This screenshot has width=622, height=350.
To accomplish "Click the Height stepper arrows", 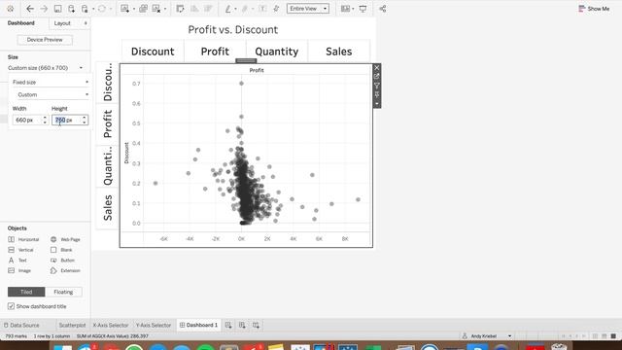I will point(85,120).
